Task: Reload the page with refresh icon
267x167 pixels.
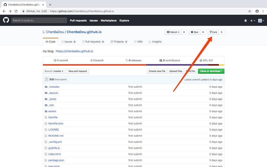Action: point(16,11)
